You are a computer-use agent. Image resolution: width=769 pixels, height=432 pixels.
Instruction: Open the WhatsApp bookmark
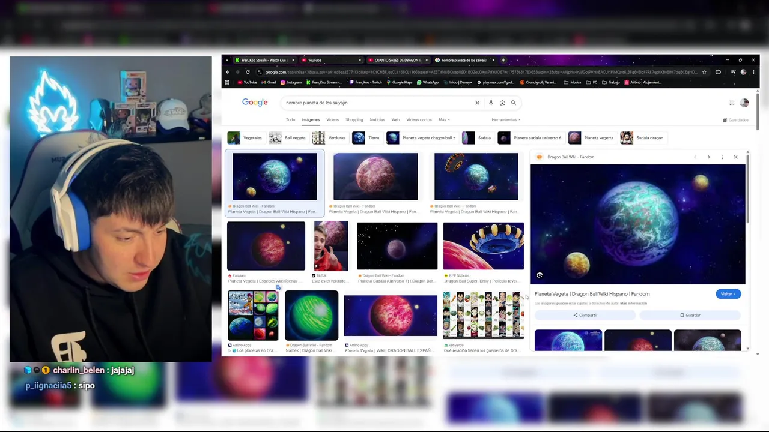coord(428,82)
